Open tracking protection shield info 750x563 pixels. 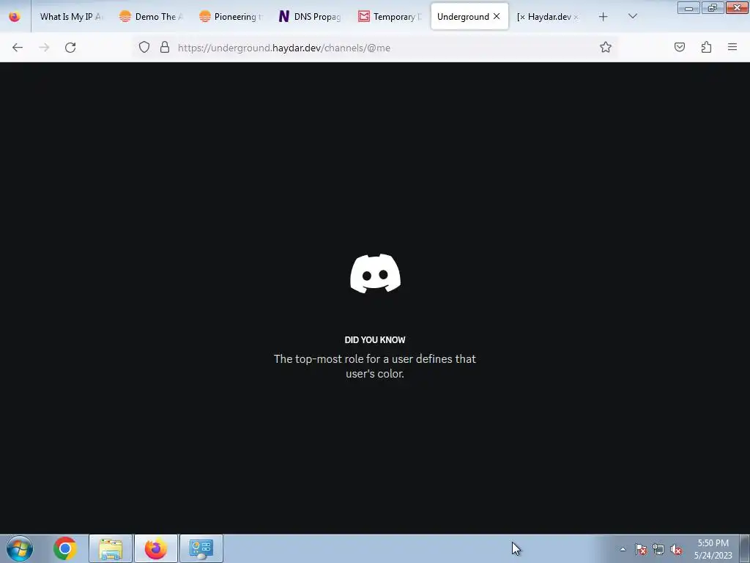pos(144,47)
